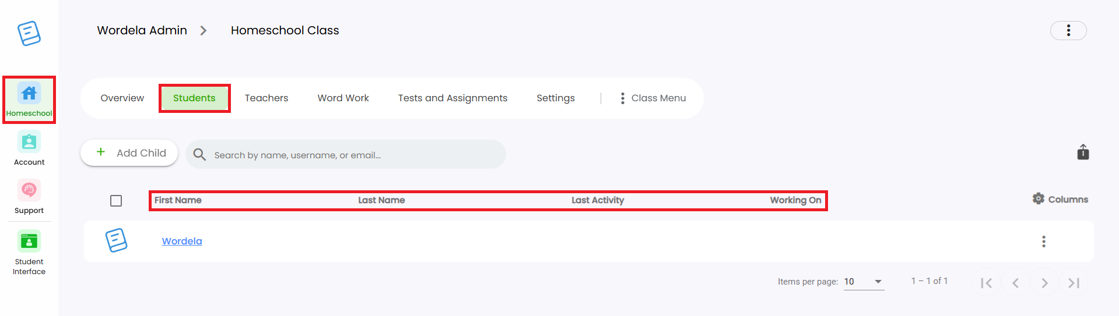Open the Columns gear settings
This screenshot has height=316, width=1119.
coord(1060,199)
